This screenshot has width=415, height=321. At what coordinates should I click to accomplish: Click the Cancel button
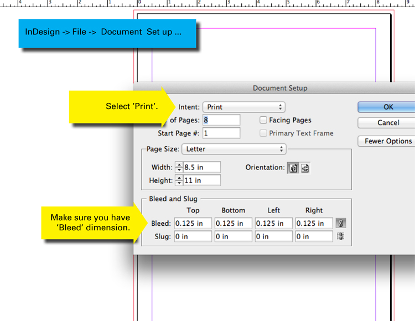[x=386, y=123]
